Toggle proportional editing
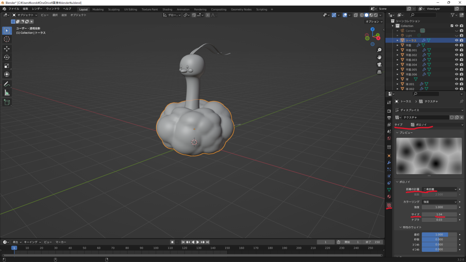 [x=208, y=15]
